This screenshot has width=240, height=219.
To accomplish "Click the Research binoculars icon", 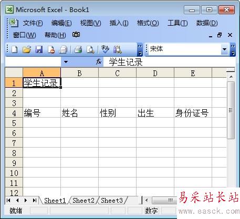I will coord(117,49).
